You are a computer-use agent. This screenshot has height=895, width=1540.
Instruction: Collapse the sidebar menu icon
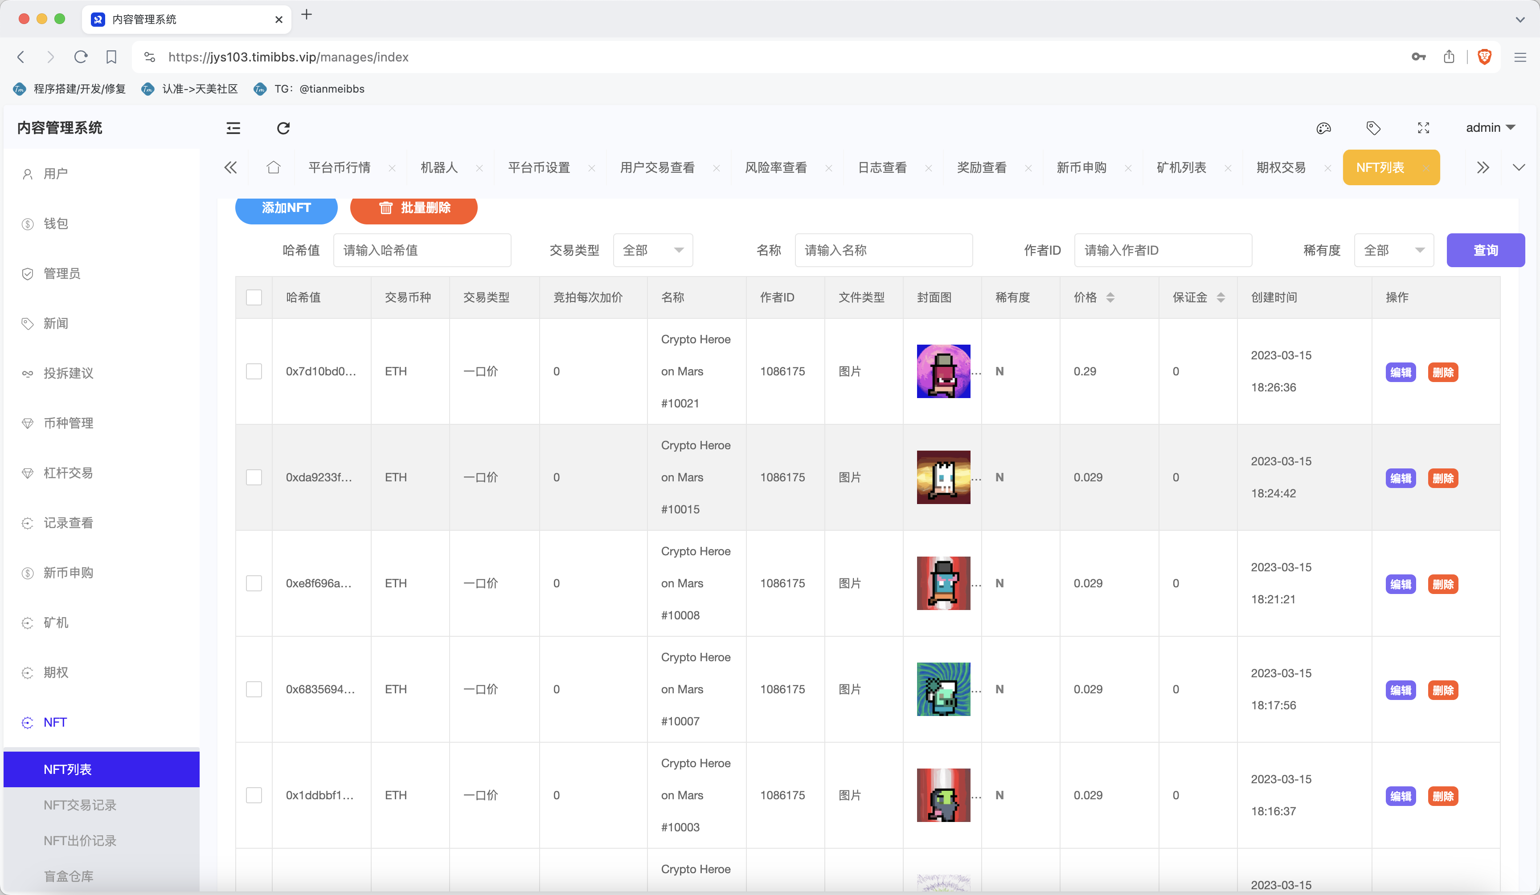(233, 128)
